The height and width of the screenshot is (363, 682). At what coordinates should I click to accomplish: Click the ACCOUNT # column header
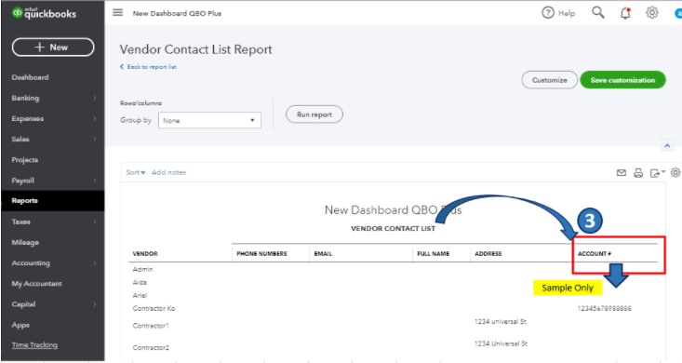[x=595, y=254]
